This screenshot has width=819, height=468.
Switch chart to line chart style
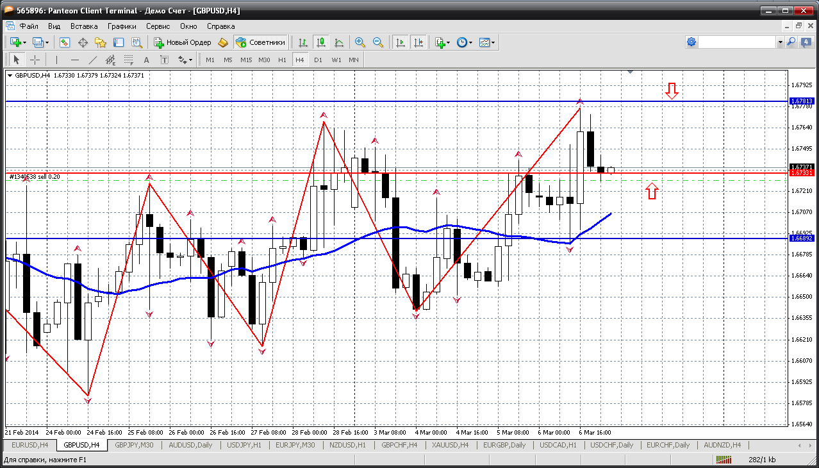pyautogui.click(x=339, y=42)
